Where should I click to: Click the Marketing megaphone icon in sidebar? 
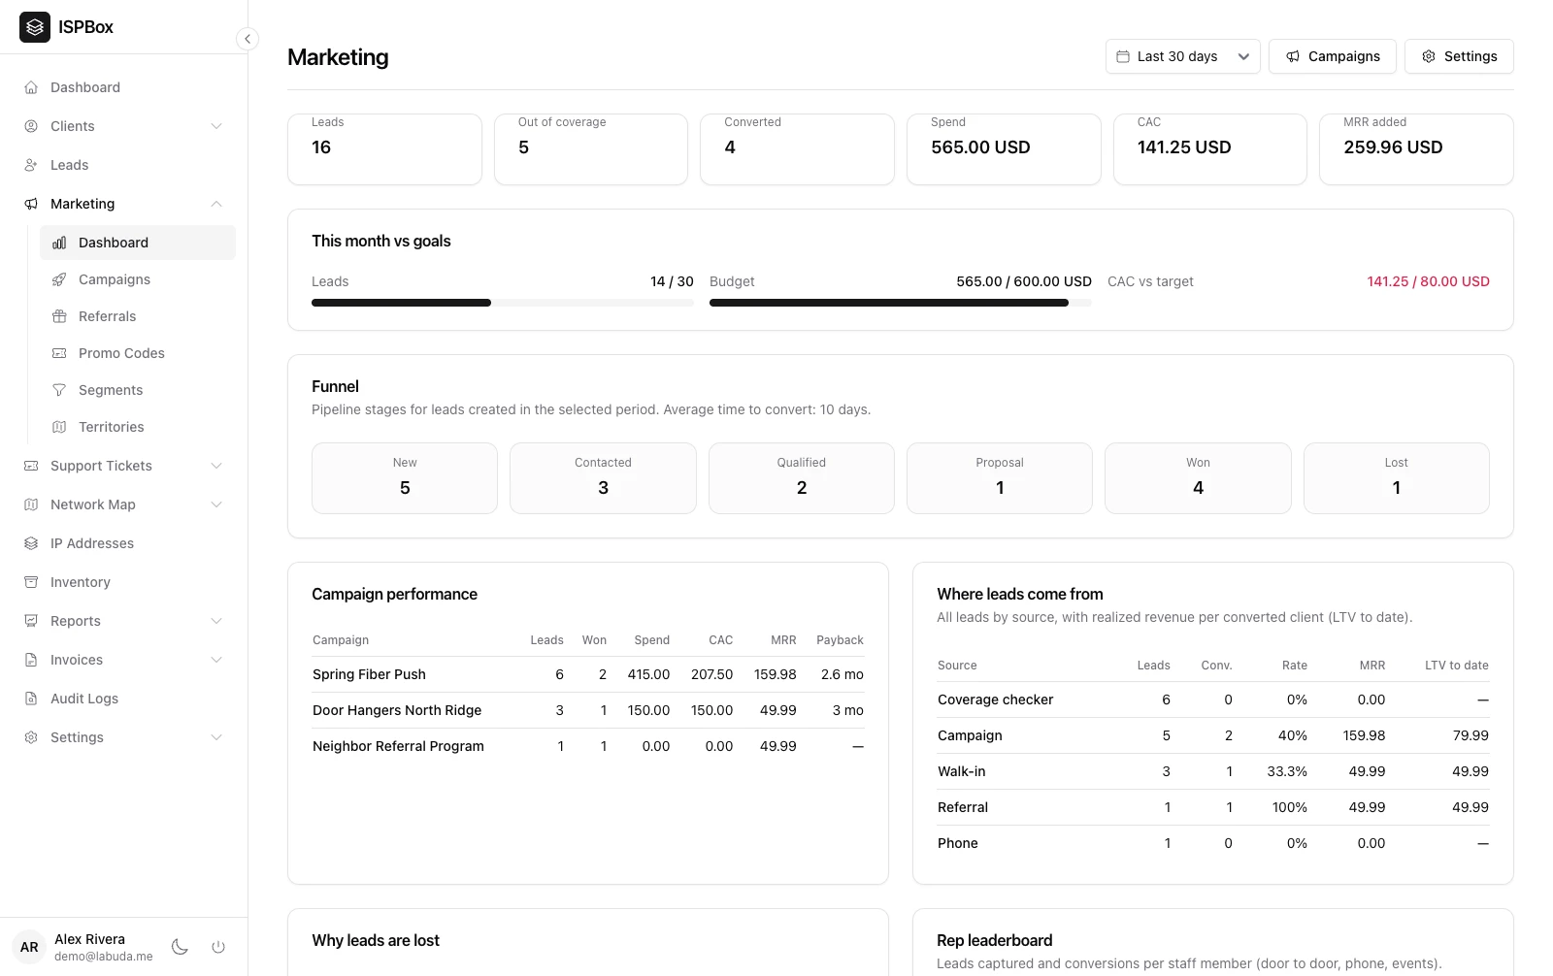(31, 204)
